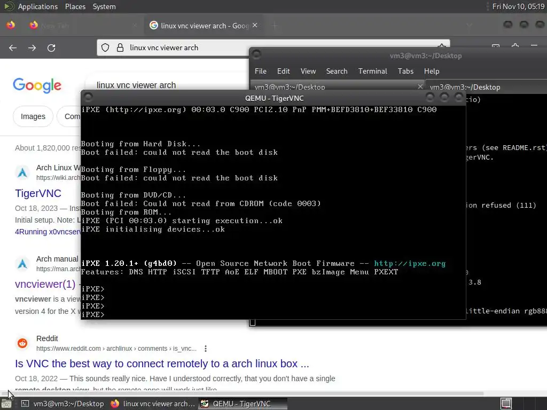Click the Google logo
The height and width of the screenshot is (410, 547).
(x=37, y=85)
